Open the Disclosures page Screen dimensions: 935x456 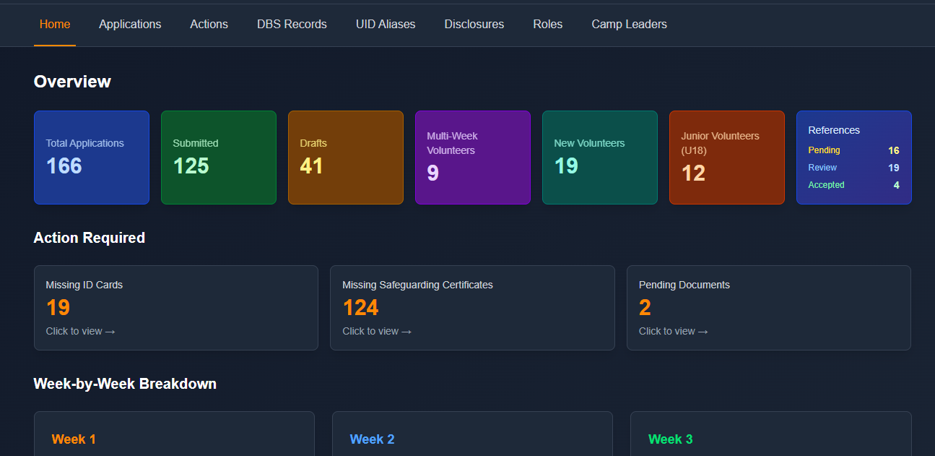pyautogui.click(x=474, y=24)
